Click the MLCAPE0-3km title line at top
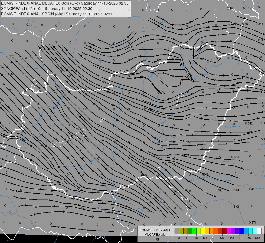The width and height of the screenshot is (265, 243). [65, 3]
